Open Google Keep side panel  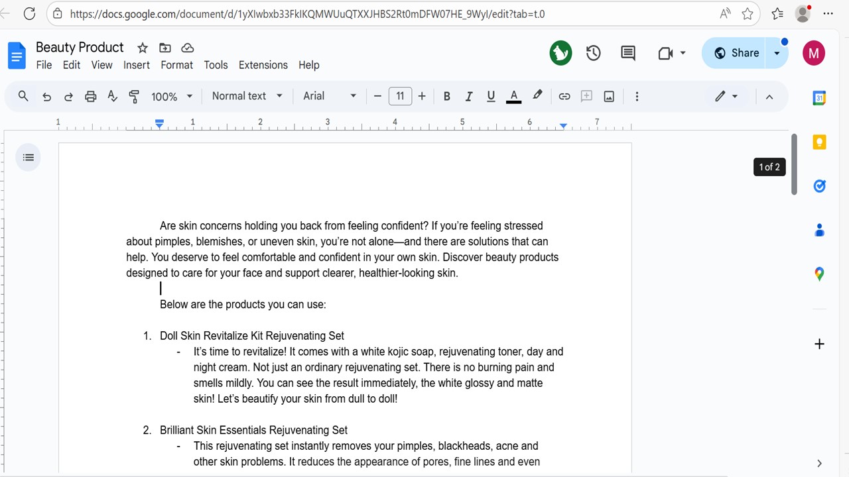pyautogui.click(x=819, y=142)
